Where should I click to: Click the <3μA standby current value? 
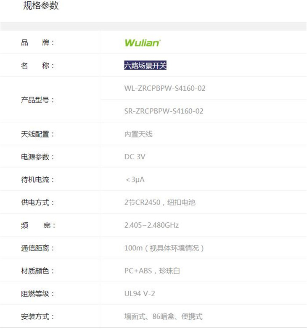click(135, 179)
